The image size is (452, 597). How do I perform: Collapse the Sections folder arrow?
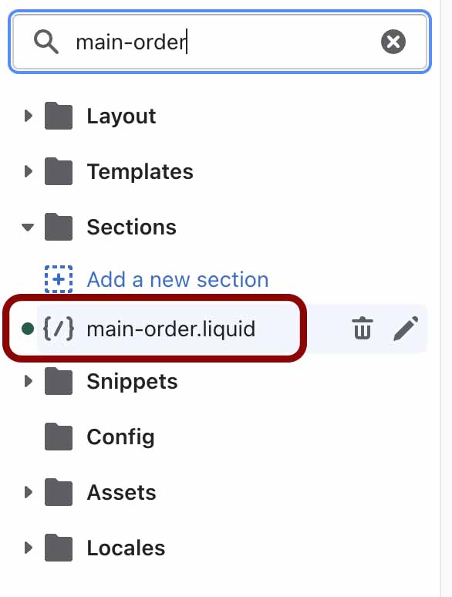28,228
